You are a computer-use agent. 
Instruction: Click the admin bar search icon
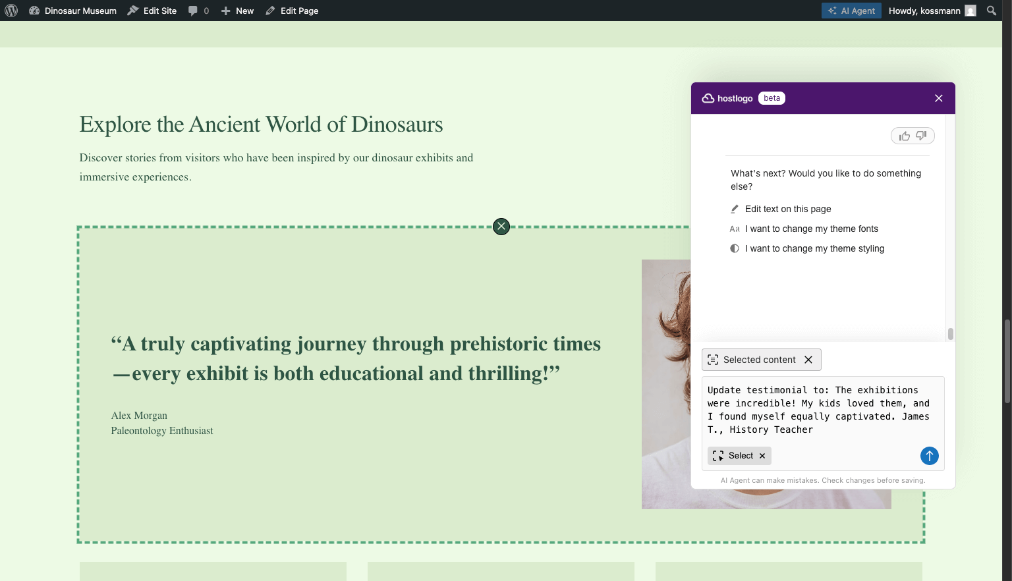[992, 11]
